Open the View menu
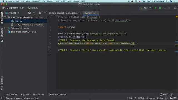Screen dimensions: 178x100 [x=28, y=1]
